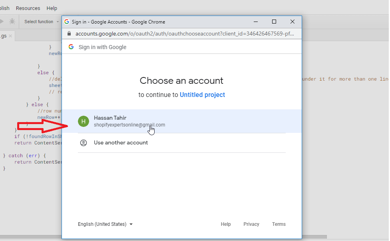Open the Help link in sign-in footer

click(x=226, y=224)
